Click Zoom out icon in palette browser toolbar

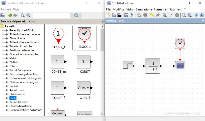pos(28,15)
